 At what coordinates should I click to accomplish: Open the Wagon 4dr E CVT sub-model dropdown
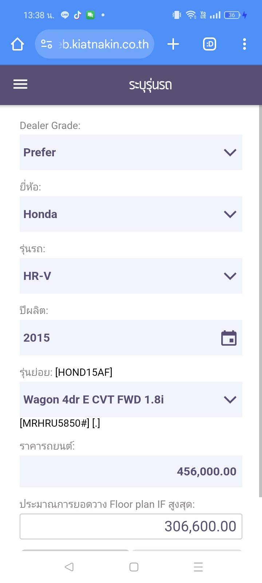coord(131,399)
